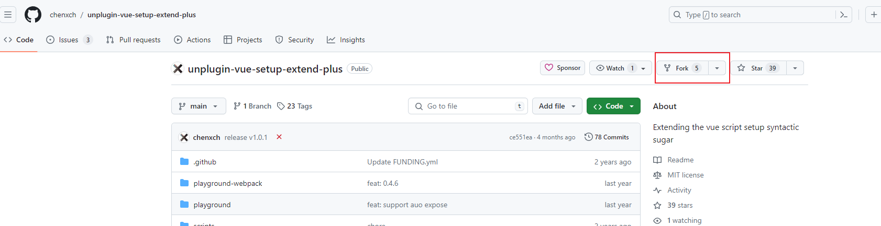Click the red failed status X icon
Image resolution: width=881 pixels, height=226 pixels.
point(279,137)
